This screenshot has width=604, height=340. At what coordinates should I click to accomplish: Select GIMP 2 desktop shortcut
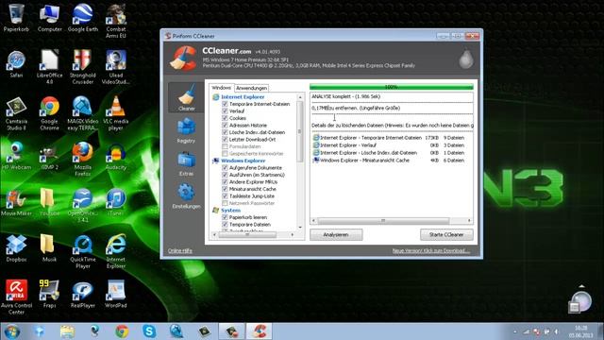[49, 157]
